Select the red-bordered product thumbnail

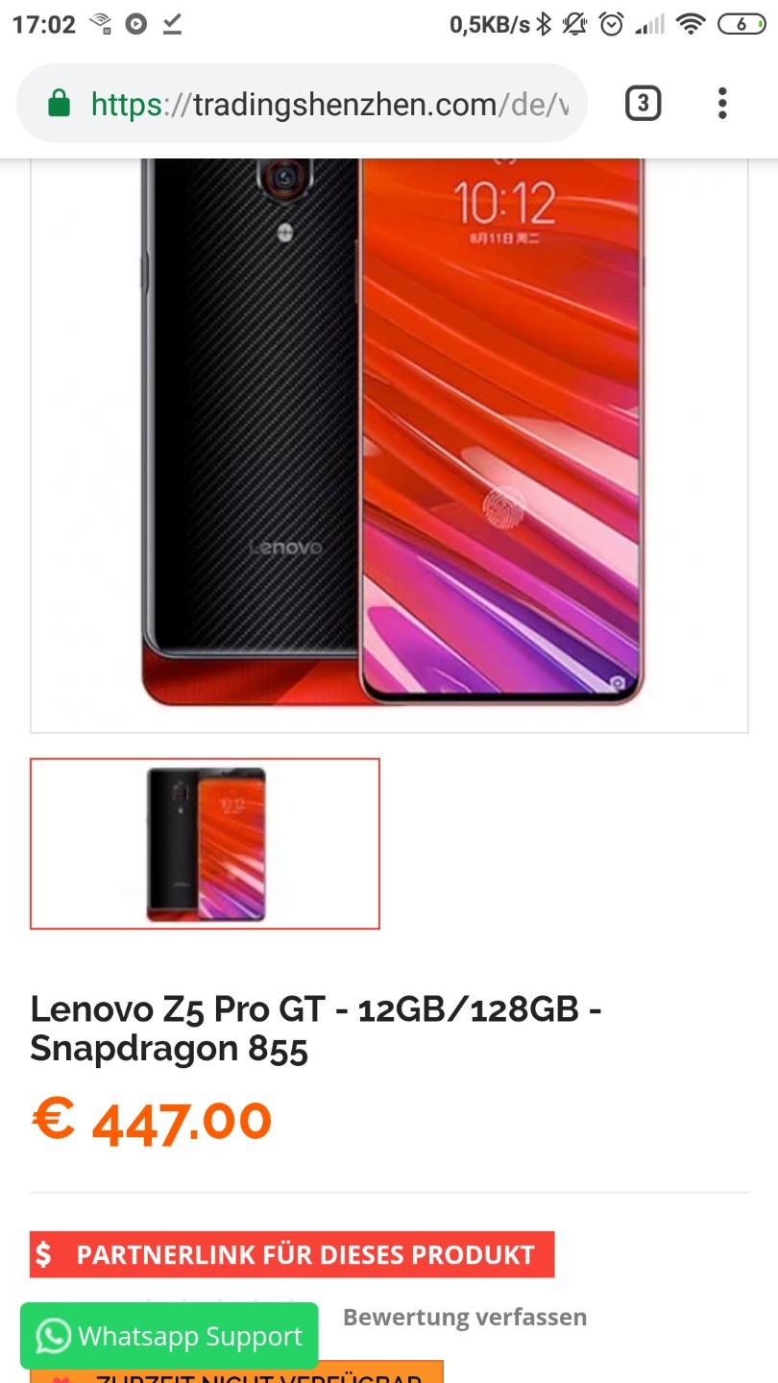[x=205, y=844]
